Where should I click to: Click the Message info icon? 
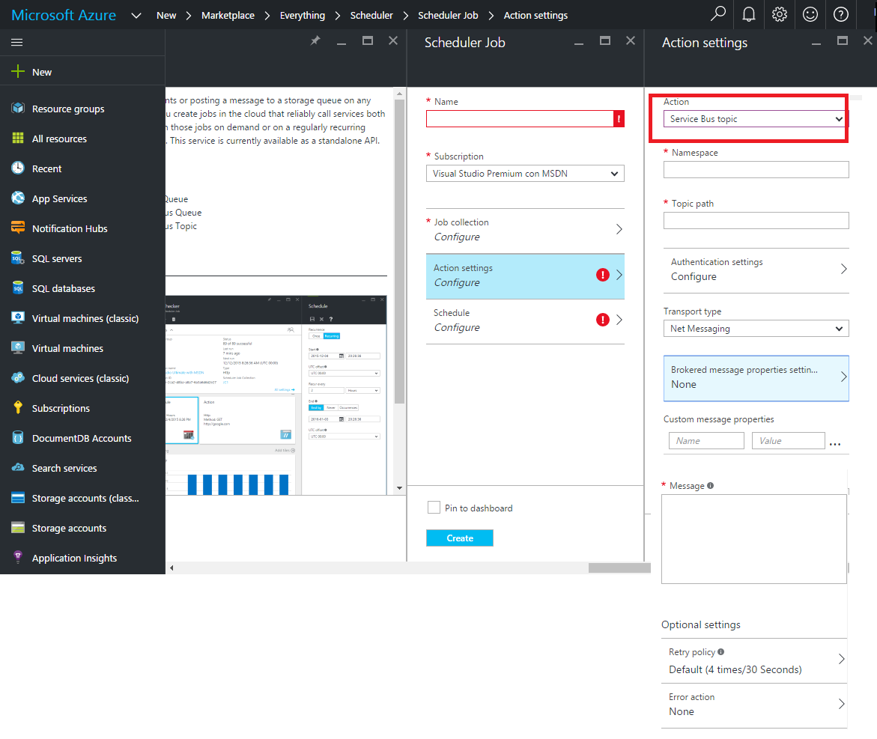[710, 485]
